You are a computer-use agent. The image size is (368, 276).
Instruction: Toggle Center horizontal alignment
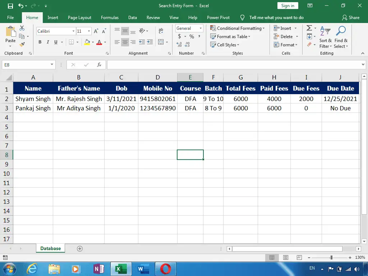click(x=125, y=42)
